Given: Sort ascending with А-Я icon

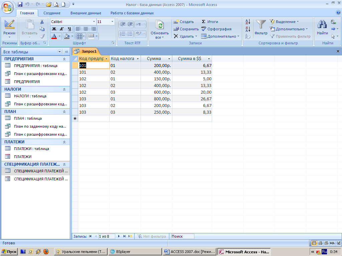Looking at the screenshot, I should [x=248, y=22].
